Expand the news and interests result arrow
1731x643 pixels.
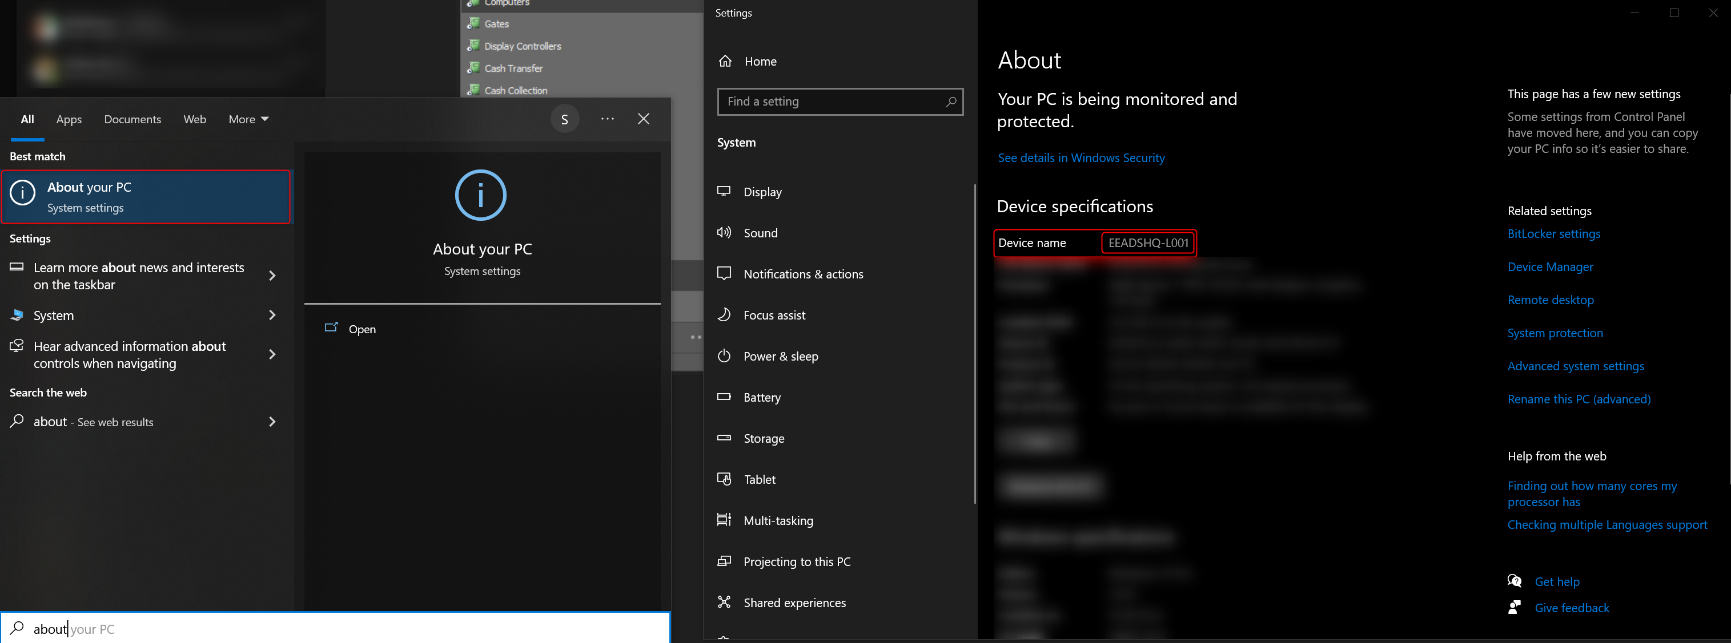[x=272, y=276]
